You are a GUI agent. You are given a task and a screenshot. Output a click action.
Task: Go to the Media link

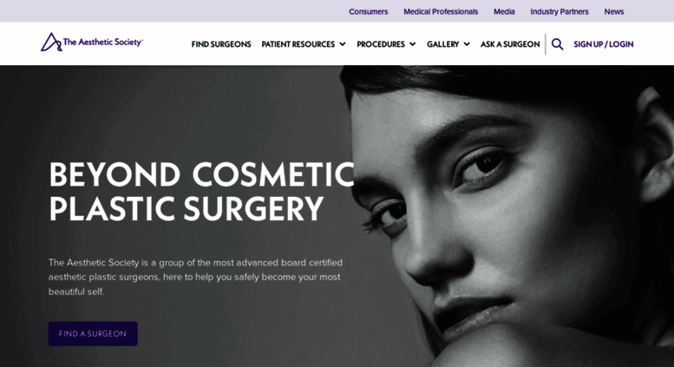tap(504, 11)
